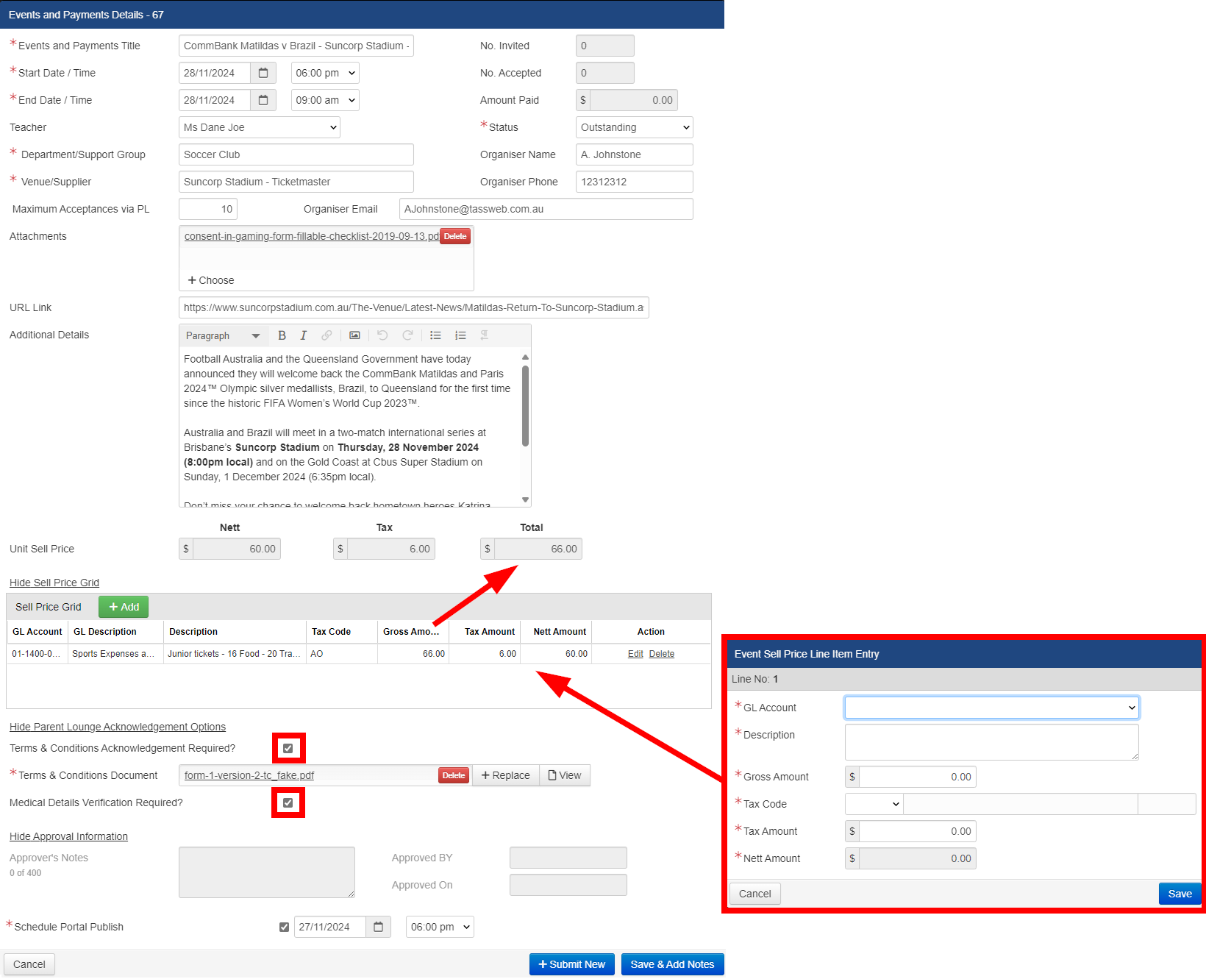
Task: Open the GL Account dropdown in Line Item Entry
Action: (x=992, y=708)
